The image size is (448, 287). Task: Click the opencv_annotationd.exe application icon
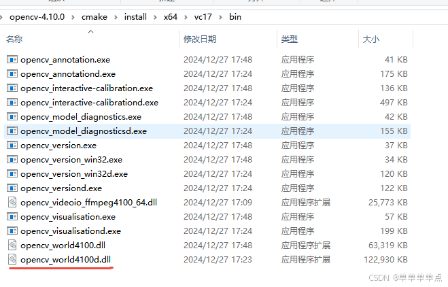tap(12, 73)
